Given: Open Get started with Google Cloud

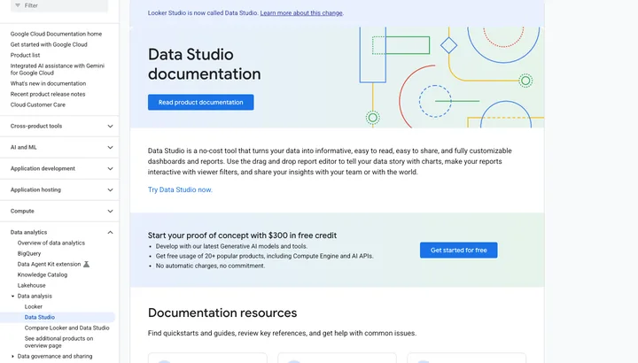Looking at the screenshot, I should tap(49, 44).
